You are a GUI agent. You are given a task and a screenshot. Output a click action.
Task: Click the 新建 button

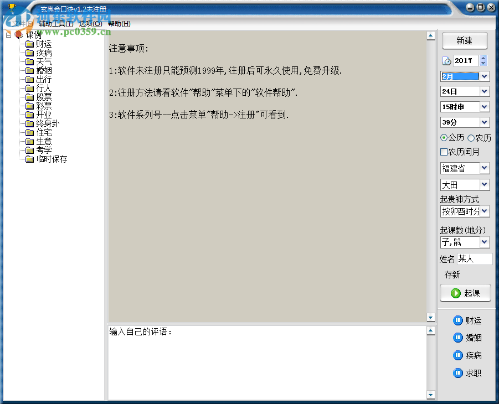[x=465, y=40]
